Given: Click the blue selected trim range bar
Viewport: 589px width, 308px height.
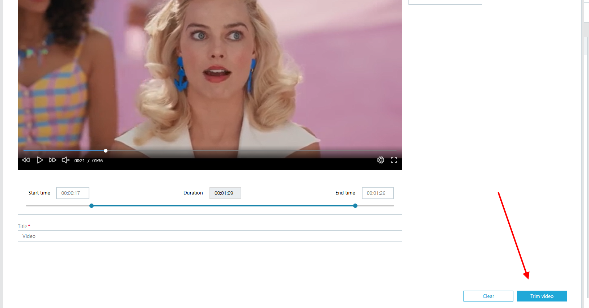Looking at the screenshot, I should pyautogui.click(x=223, y=206).
